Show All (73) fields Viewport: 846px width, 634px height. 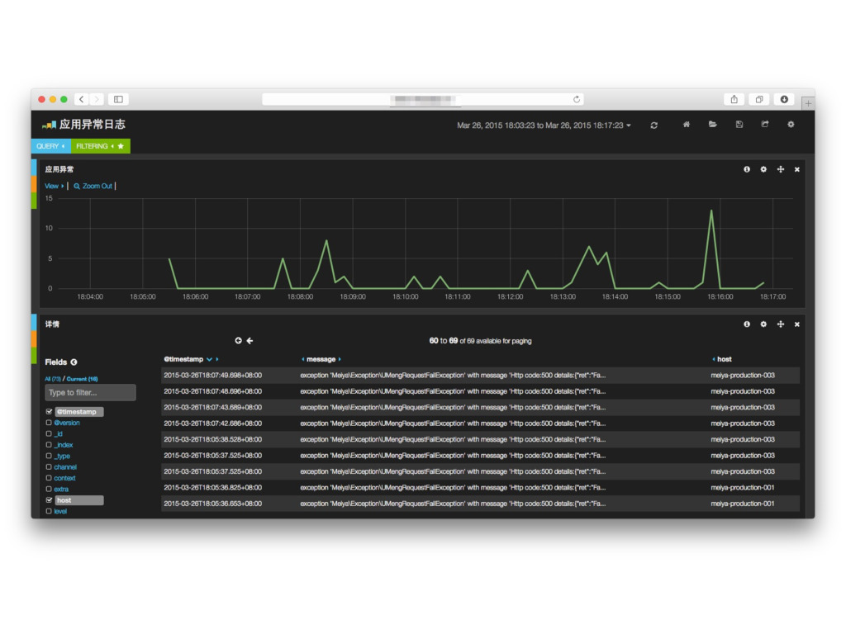(x=53, y=379)
